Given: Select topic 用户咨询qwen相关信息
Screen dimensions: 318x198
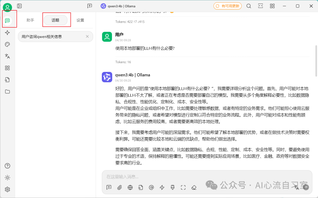Looking at the screenshot, I should pyautogui.click(x=55, y=37).
